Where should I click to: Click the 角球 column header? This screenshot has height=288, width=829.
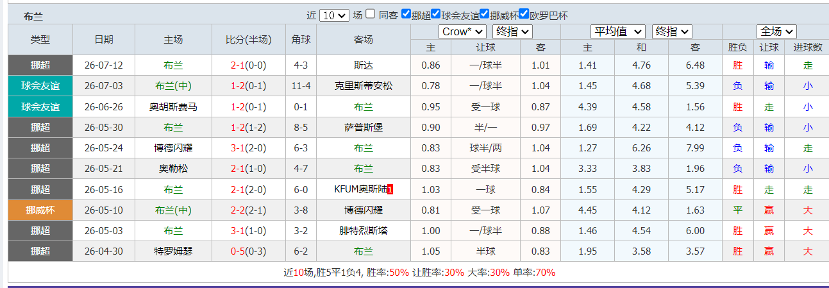(x=301, y=40)
